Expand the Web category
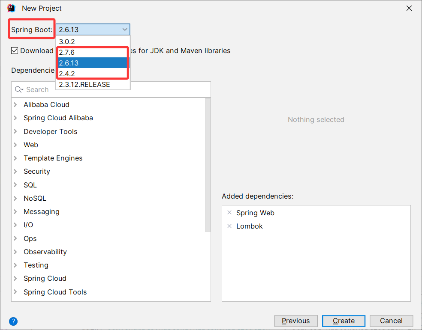Viewport: 422px width, 330px height. pos(15,145)
